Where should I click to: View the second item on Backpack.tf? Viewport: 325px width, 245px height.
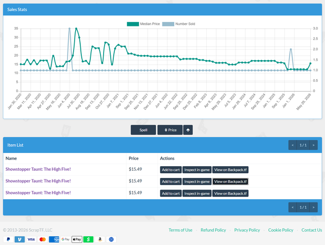coord(230,181)
